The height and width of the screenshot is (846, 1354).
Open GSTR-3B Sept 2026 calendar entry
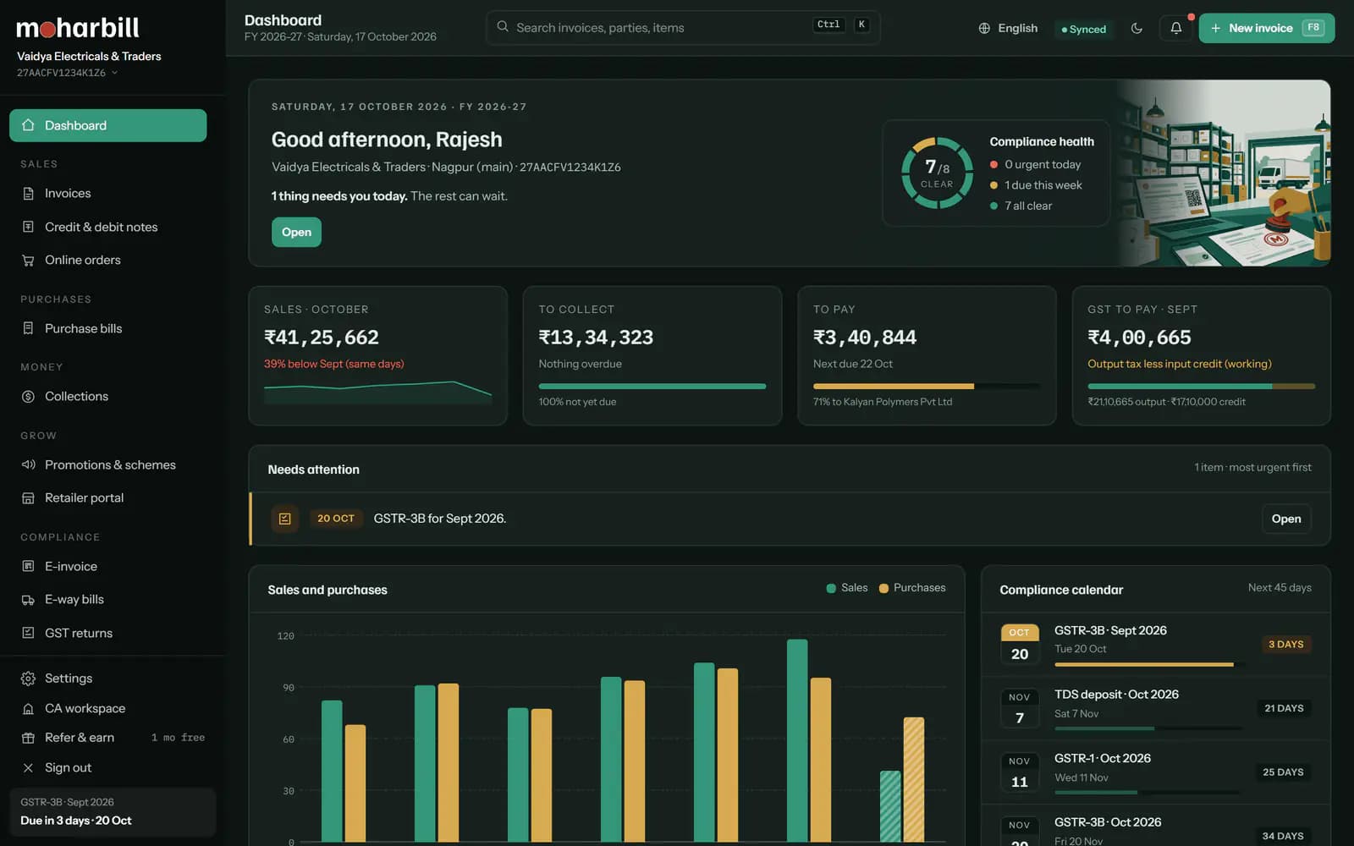tap(1156, 645)
